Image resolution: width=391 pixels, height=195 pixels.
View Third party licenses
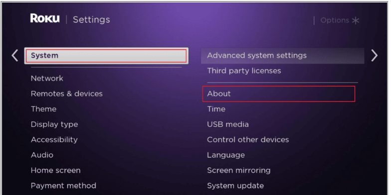tap(244, 71)
